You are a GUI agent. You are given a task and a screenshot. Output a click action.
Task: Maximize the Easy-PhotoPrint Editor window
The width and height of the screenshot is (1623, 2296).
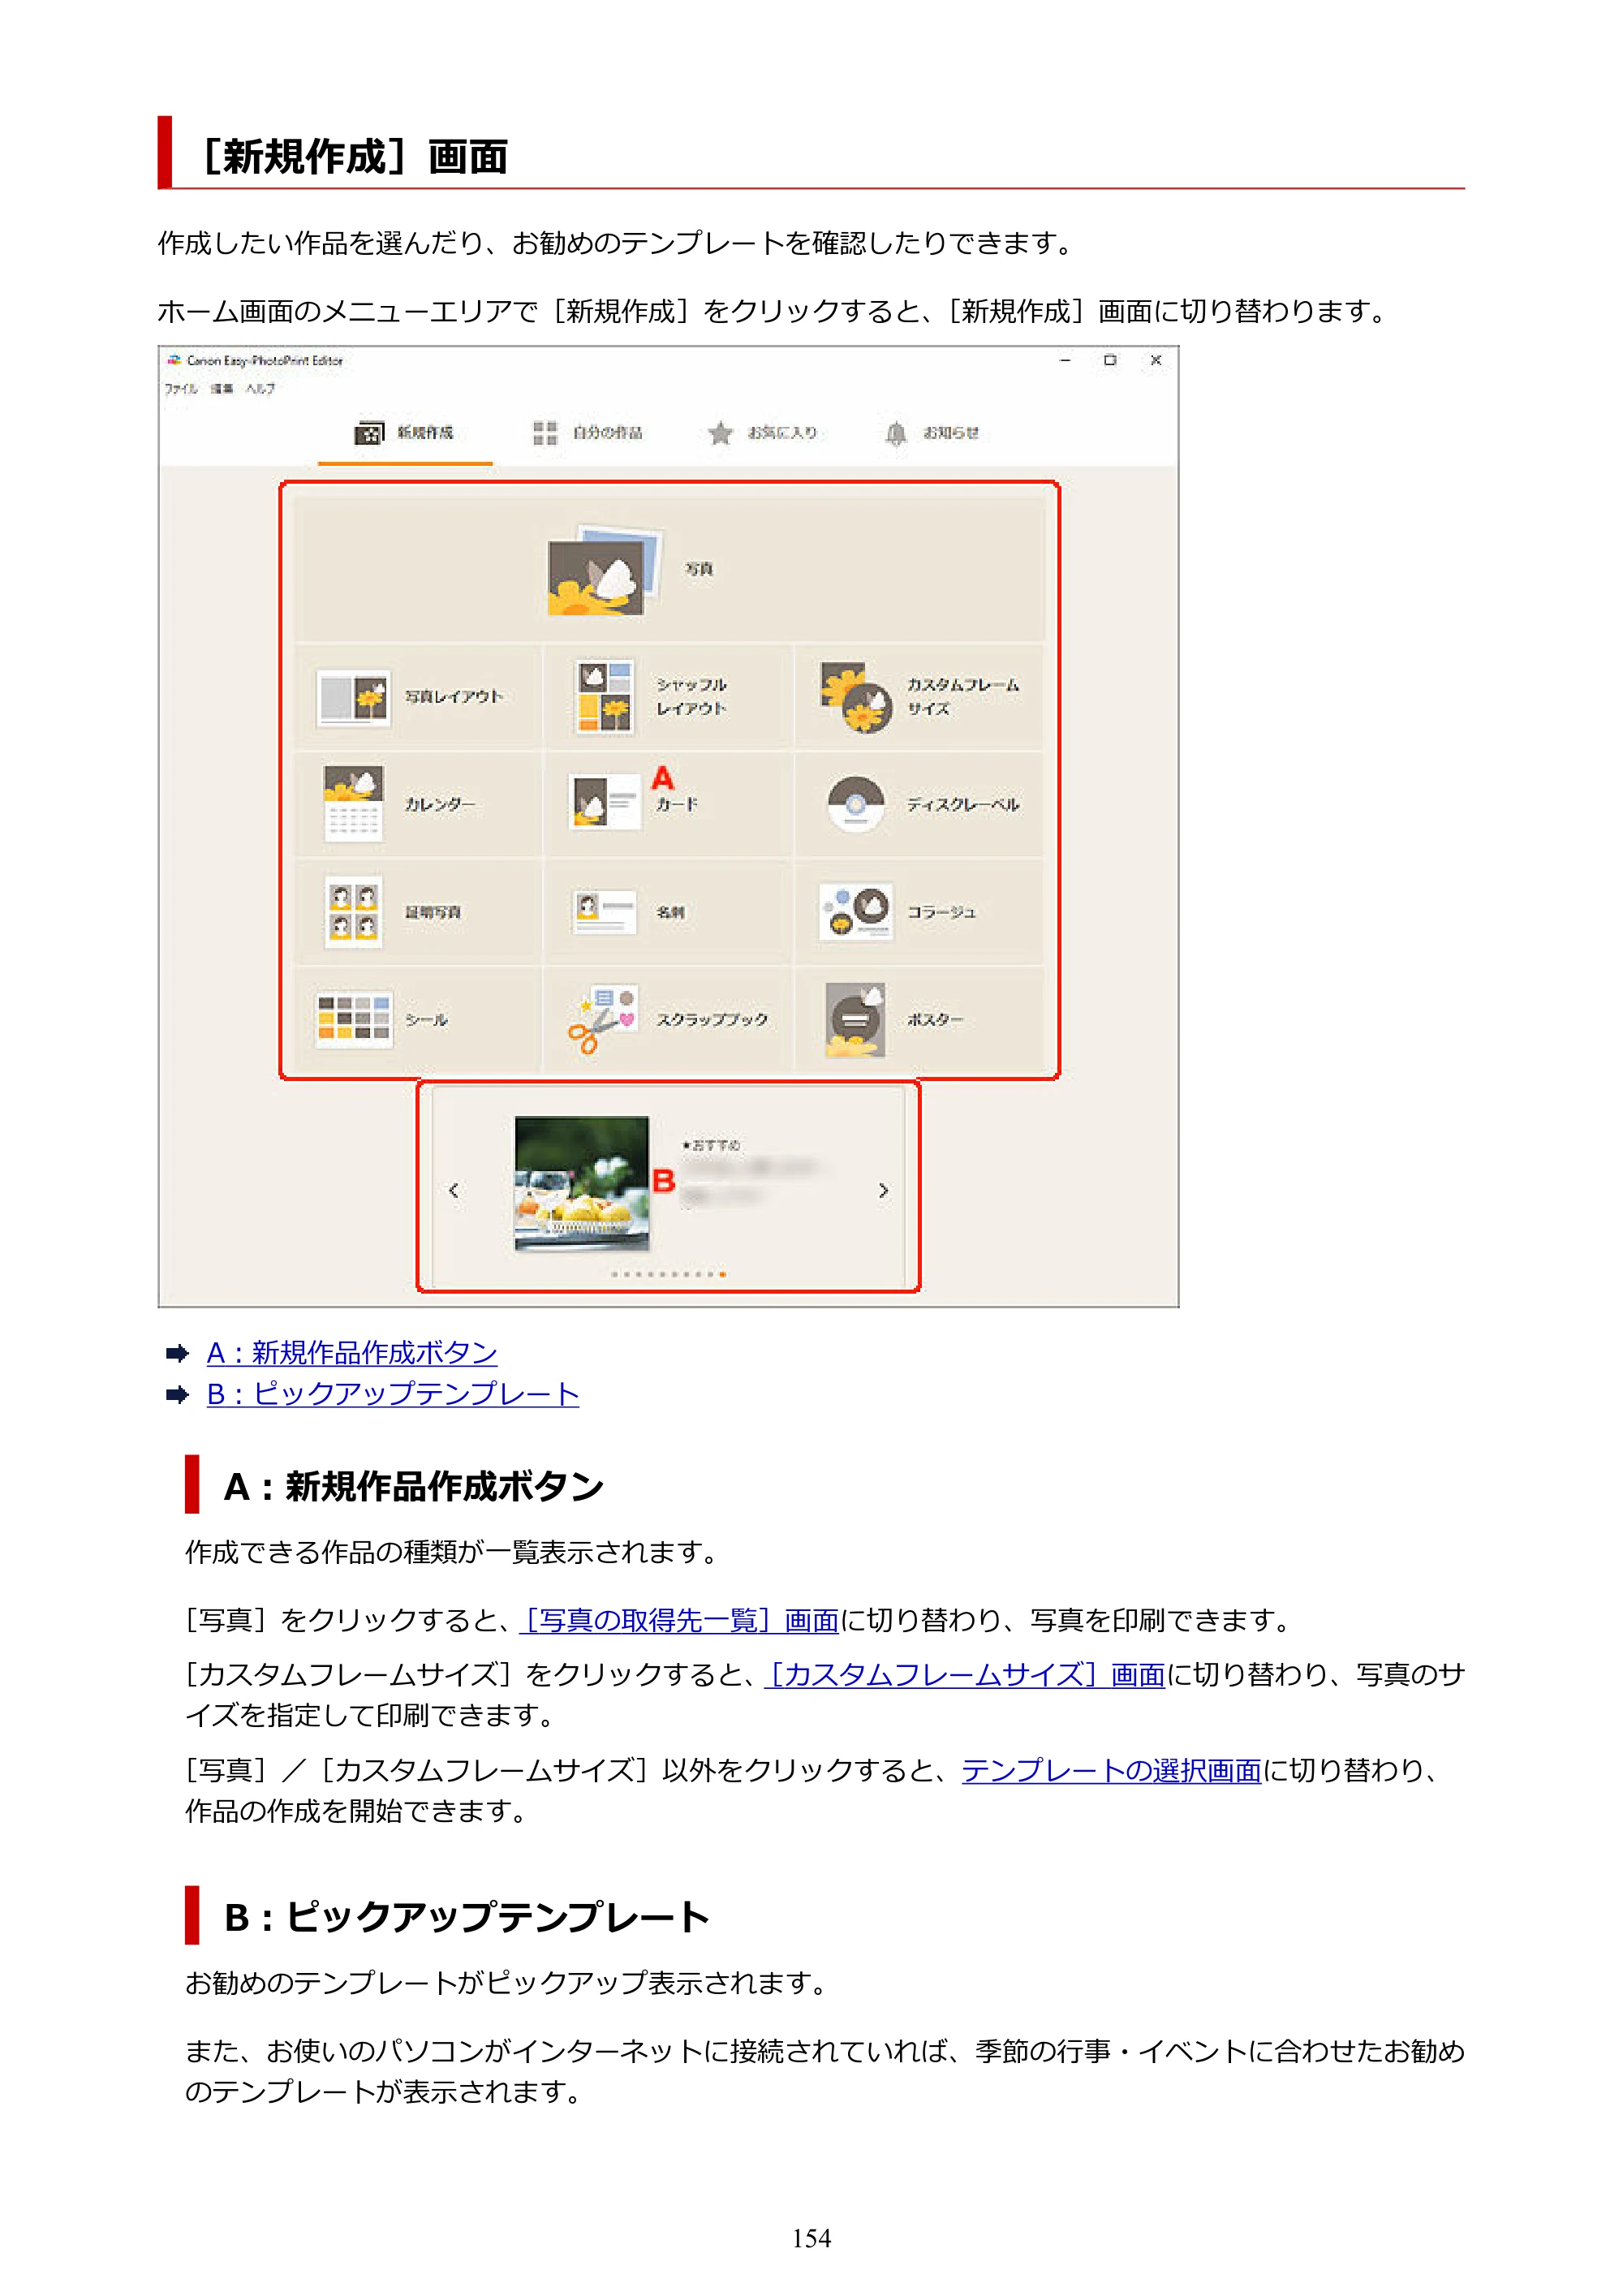tap(1110, 360)
